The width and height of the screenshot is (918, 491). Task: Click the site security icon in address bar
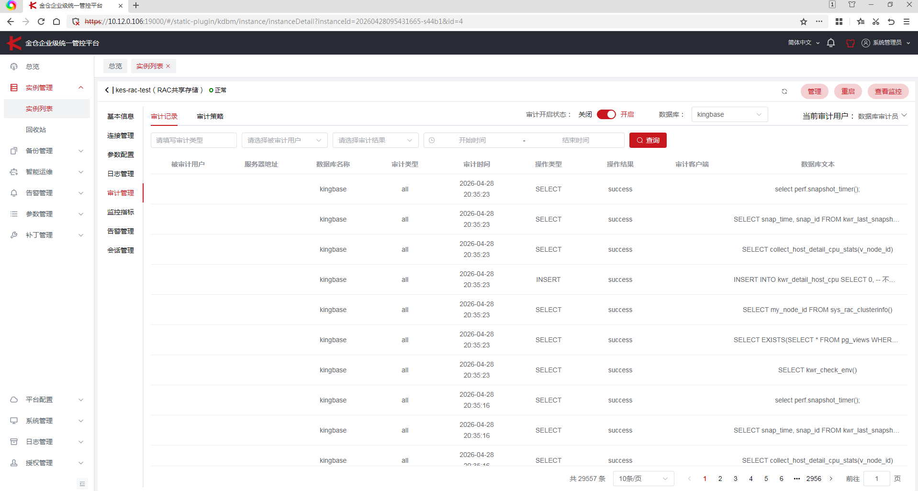76,22
